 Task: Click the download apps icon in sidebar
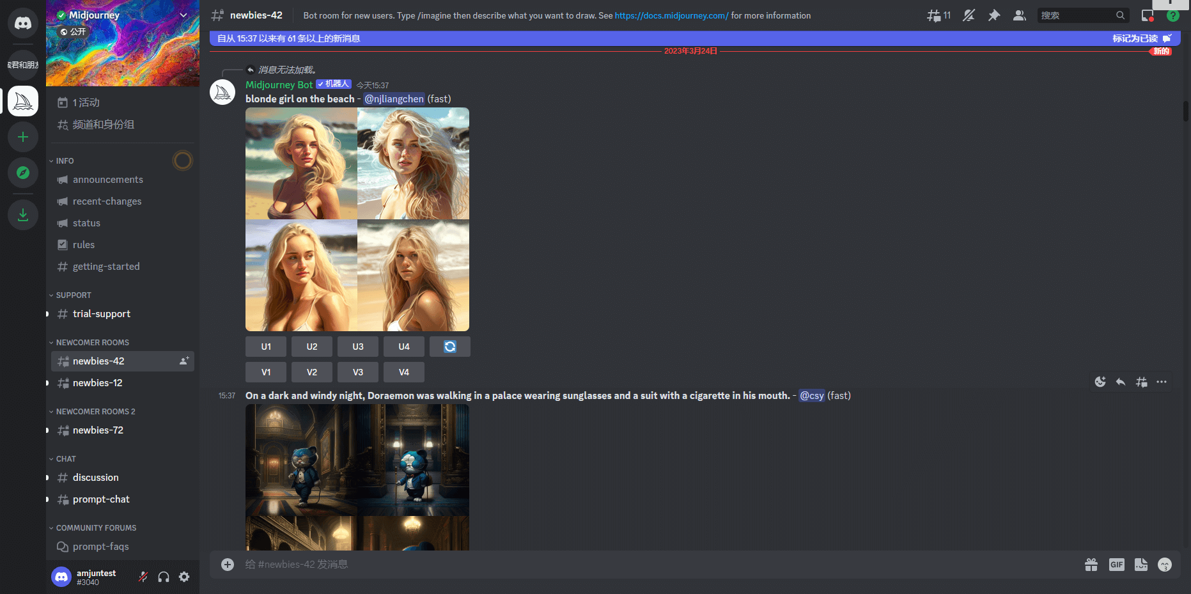[23, 215]
